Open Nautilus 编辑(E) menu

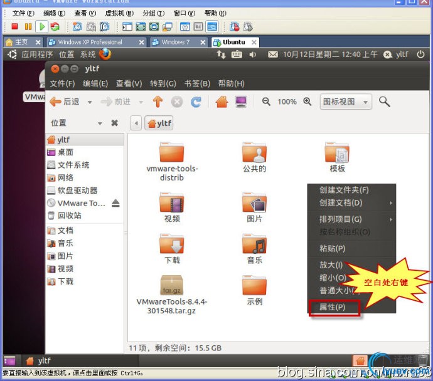[x=95, y=83]
